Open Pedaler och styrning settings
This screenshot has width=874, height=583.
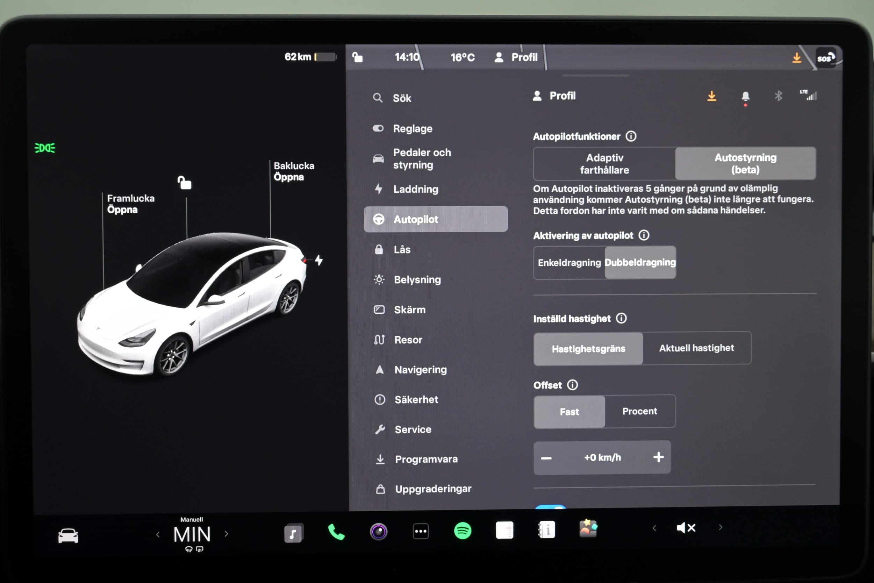(x=412, y=158)
